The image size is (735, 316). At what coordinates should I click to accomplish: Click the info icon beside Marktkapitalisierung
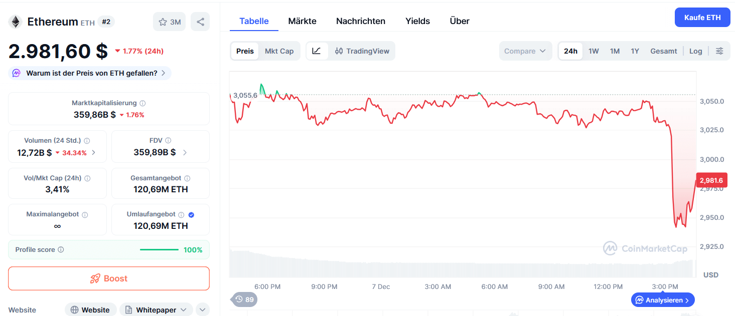pos(142,103)
